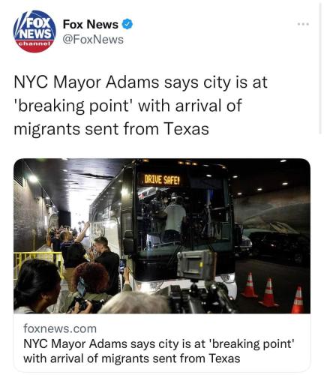Open the bus arrival photo preview
The image size is (324, 375).
162,235
